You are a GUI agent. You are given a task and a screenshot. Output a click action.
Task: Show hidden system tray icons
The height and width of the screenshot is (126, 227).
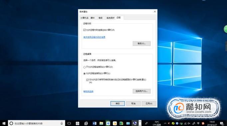coord(165,123)
